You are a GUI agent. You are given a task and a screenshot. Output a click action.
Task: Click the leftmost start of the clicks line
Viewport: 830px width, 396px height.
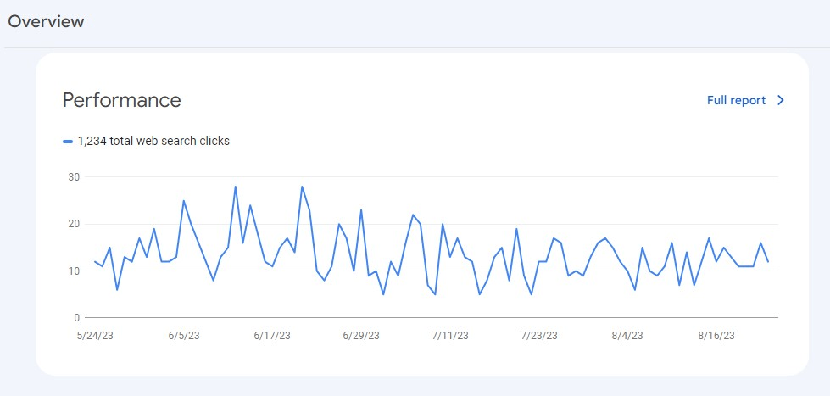click(94, 261)
